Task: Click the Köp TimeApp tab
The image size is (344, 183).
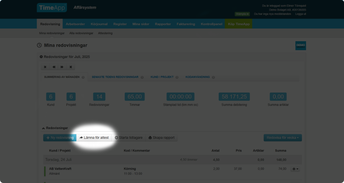Action: (239, 24)
